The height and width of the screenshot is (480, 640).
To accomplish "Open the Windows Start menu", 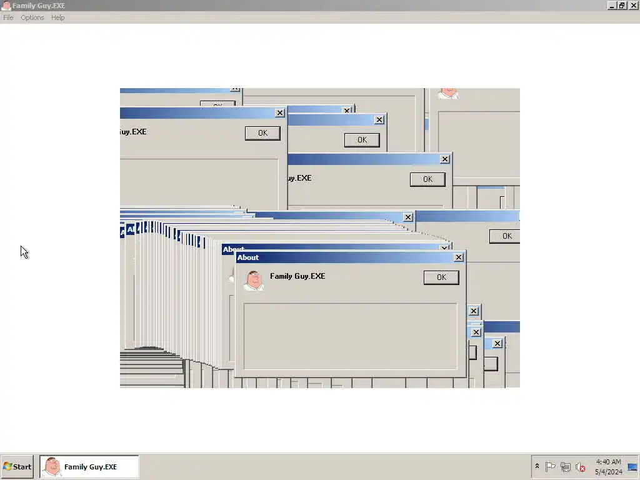I will click(x=17, y=467).
